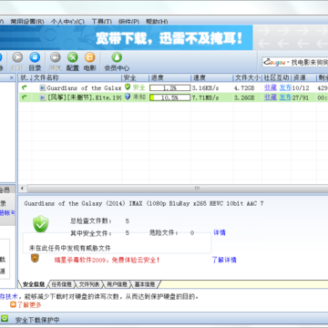Sort by the 速度 column header
328x328 pixels.
pos(212,77)
